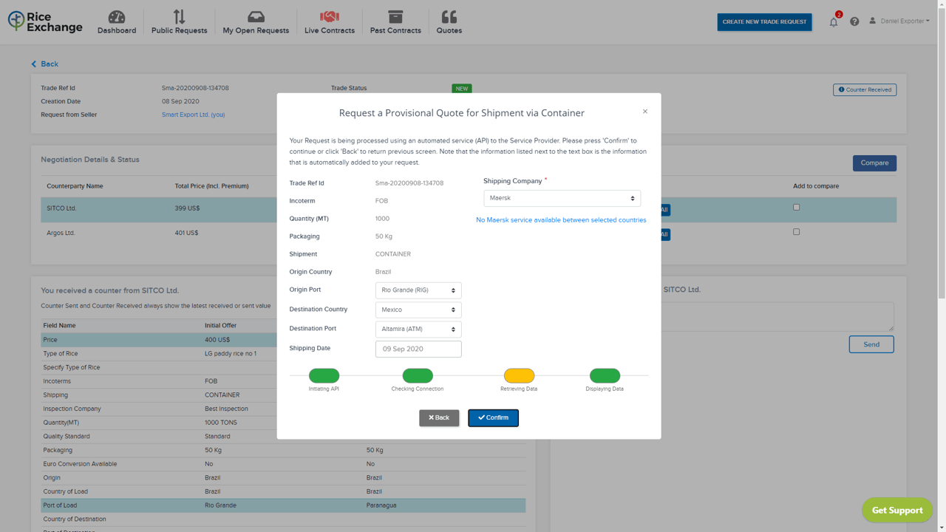Image resolution: width=946 pixels, height=532 pixels.
Task: Click the Compare button
Action: pyautogui.click(x=874, y=163)
